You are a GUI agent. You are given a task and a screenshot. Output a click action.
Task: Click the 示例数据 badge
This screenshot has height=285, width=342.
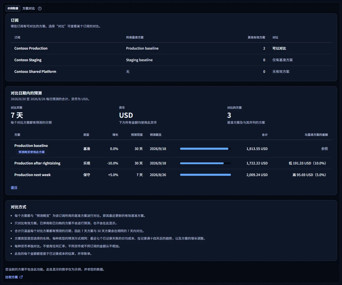tap(13, 8)
